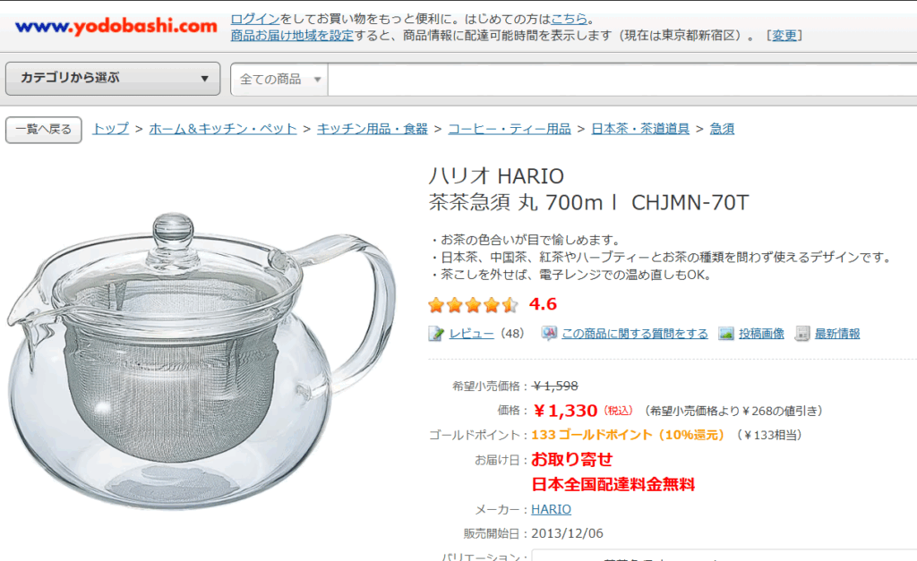Open the 商品お届け地域を設定 link
The height and width of the screenshot is (561, 917).
pyautogui.click(x=292, y=35)
